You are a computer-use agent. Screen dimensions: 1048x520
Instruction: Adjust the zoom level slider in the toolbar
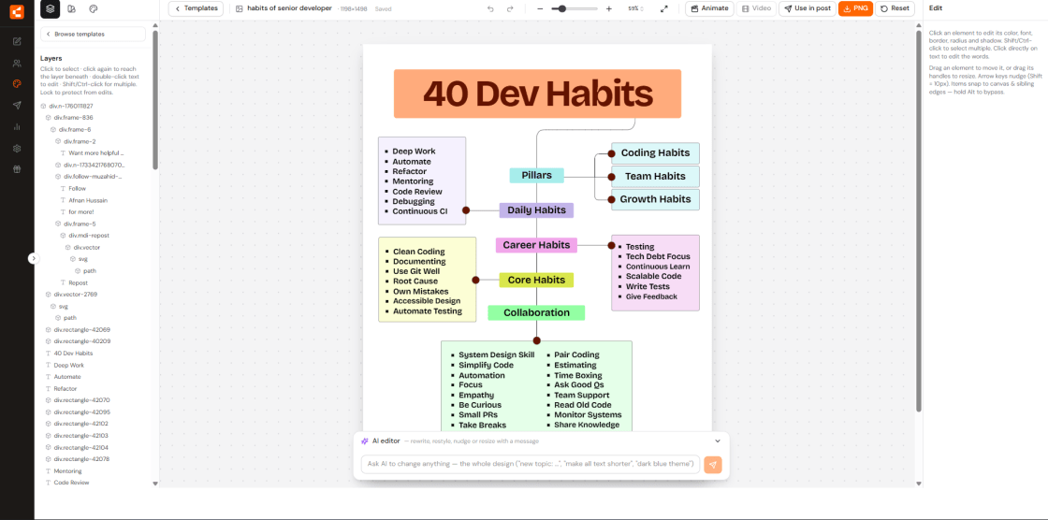click(575, 8)
